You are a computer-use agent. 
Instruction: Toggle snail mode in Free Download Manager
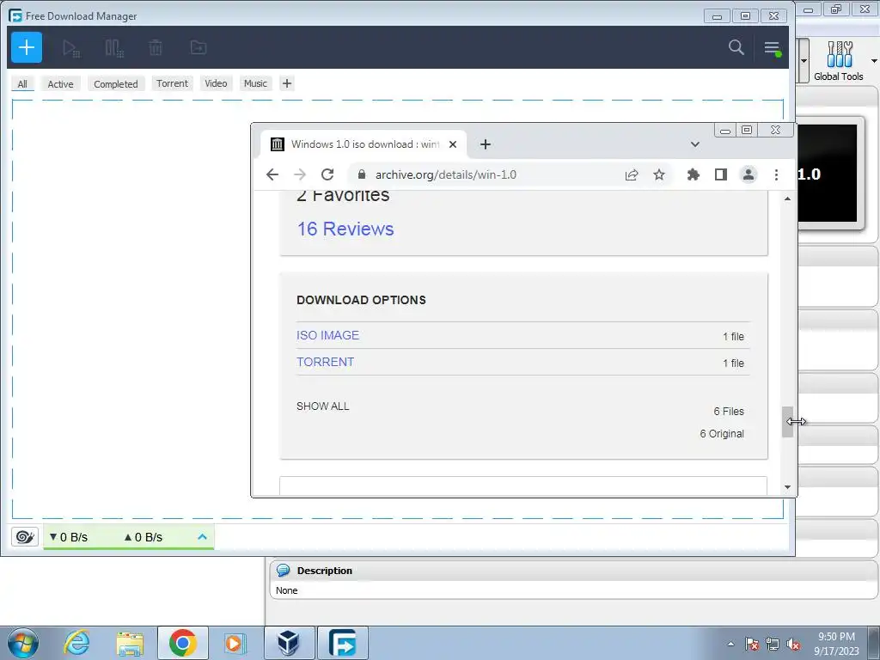coord(25,536)
